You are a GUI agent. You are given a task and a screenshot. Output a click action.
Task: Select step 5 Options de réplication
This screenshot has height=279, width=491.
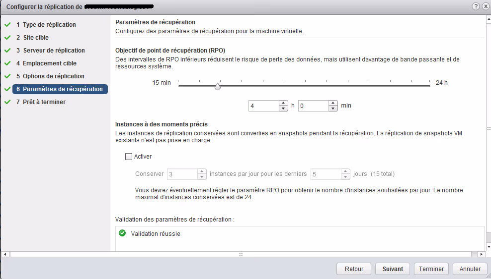(53, 76)
